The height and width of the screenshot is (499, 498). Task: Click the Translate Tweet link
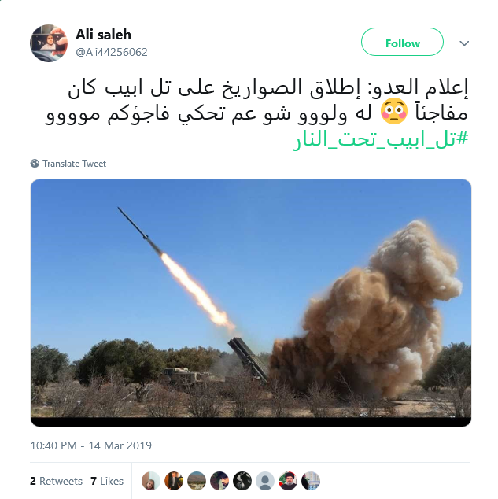(x=75, y=164)
